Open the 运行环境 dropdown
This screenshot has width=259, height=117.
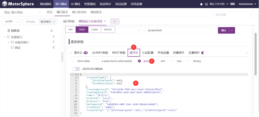[x=233, y=15]
